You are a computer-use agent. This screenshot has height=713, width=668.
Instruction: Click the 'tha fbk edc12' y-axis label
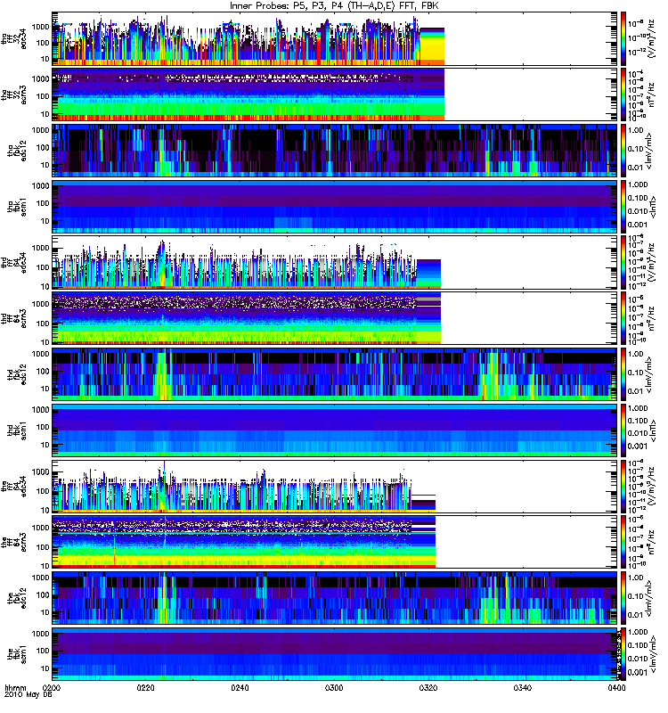[17, 151]
